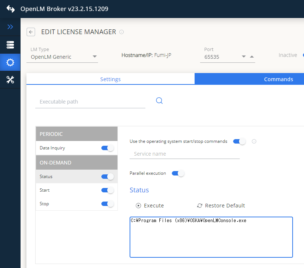Image resolution: width=304 pixels, height=268 pixels.
Task: Switch to the Commands tab
Action: pyautogui.click(x=278, y=79)
